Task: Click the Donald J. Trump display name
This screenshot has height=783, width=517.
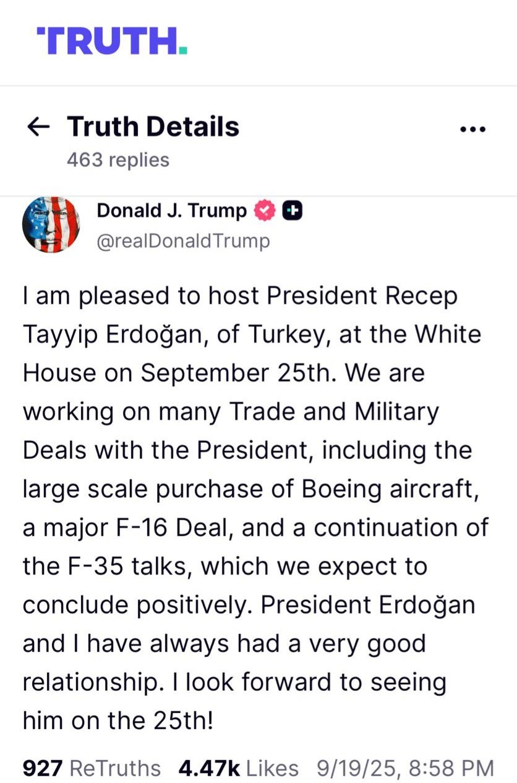Action: tap(171, 211)
